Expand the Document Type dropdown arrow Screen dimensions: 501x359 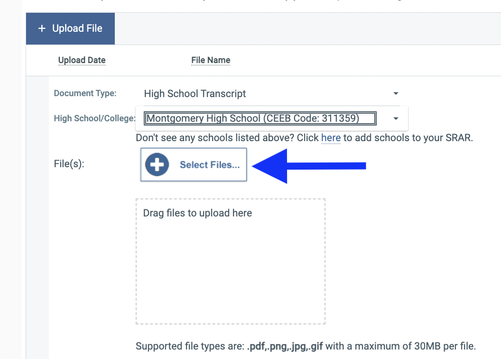pyautogui.click(x=396, y=94)
